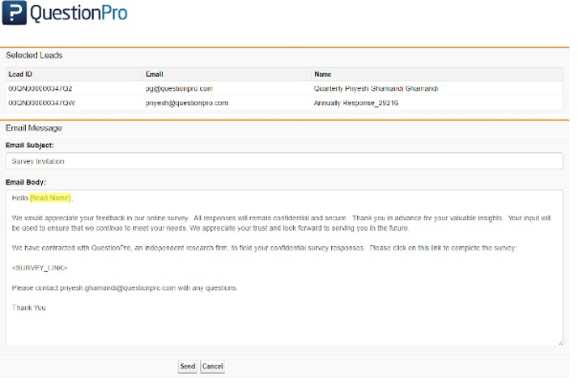Click the Email Body label
The image size is (578, 387).
tap(26, 182)
